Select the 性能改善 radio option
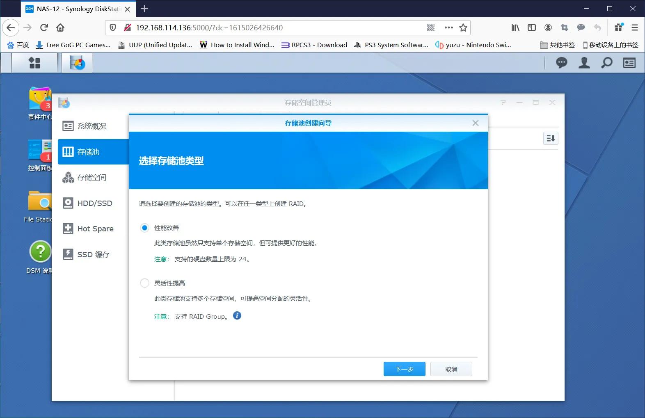The image size is (645, 418). (144, 228)
